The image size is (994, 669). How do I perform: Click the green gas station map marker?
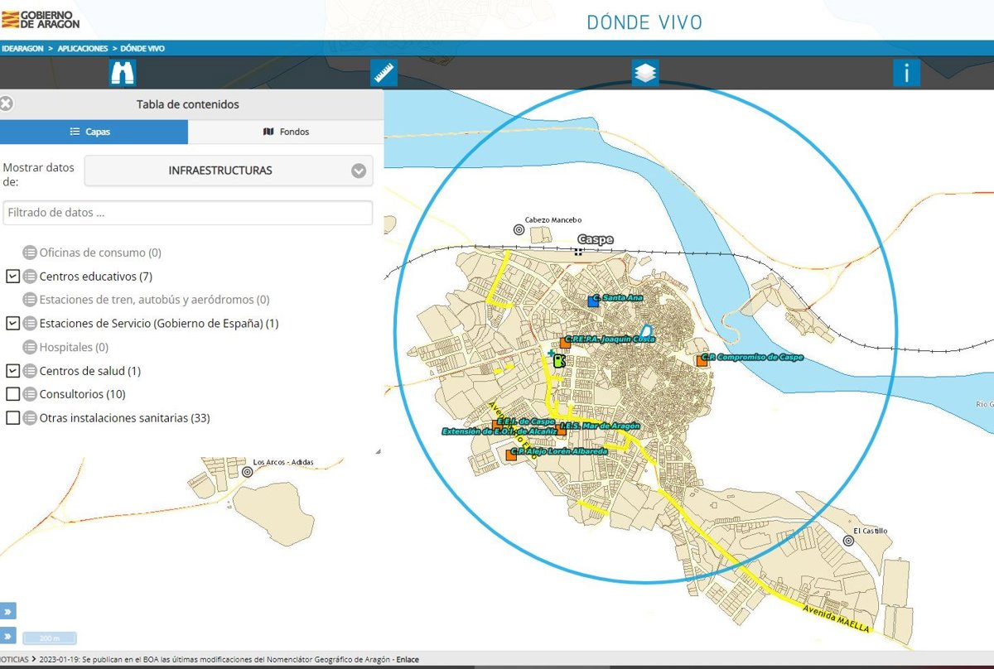(x=559, y=361)
